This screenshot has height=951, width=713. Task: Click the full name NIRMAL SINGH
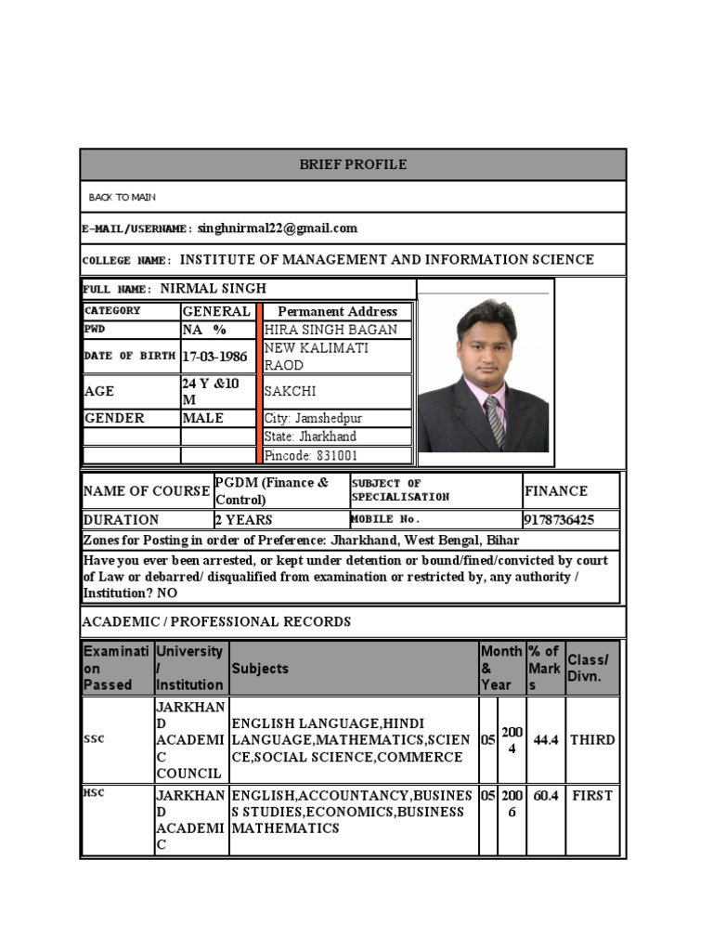(213, 288)
